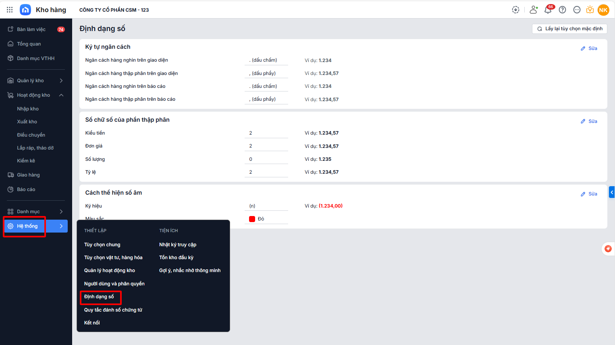Click the Giao hàng delivery icon
The height and width of the screenshot is (345, 615).
pyautogui.click(x=10, y=175)
